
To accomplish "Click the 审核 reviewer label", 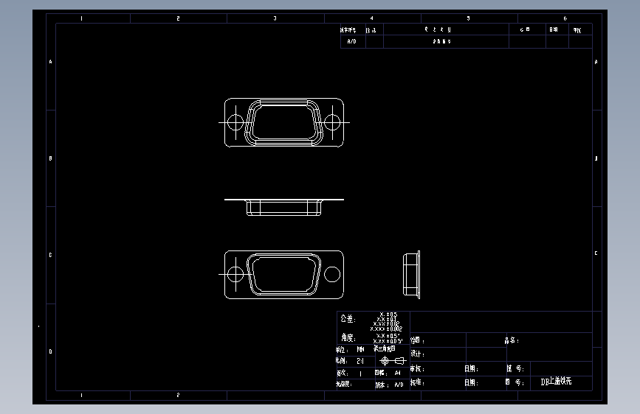I will (x=418, y=369).
